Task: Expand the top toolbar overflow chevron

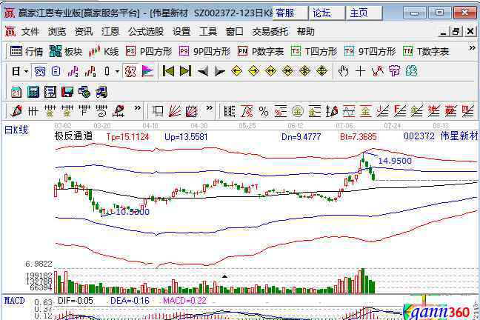Action: pos(472,48)
